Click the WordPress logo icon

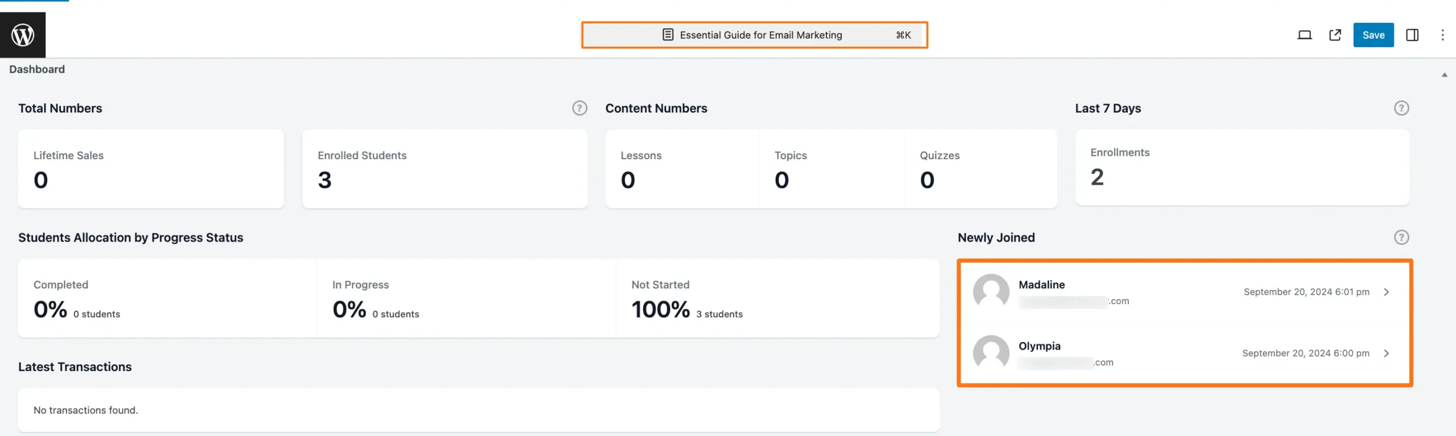coord(23,35)
